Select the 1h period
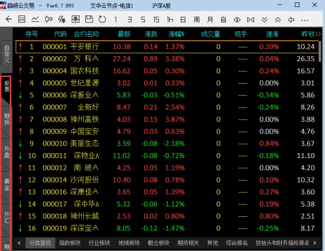Image resolution: width=325 pixels, height=251 pixels. (x=170, y=20)
